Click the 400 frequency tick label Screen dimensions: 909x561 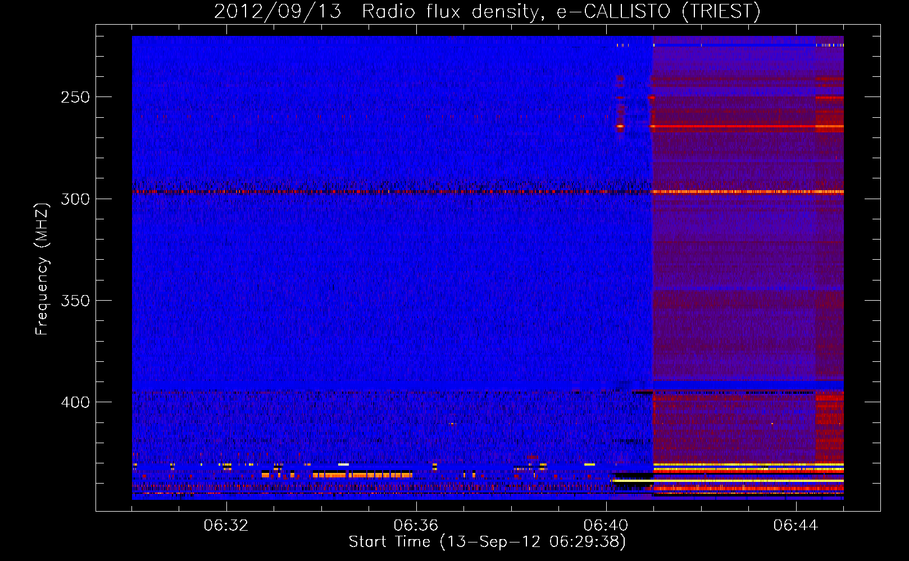tap(75, 402)
